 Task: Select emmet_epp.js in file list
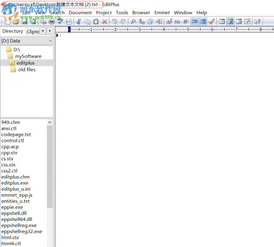point(17,195)
